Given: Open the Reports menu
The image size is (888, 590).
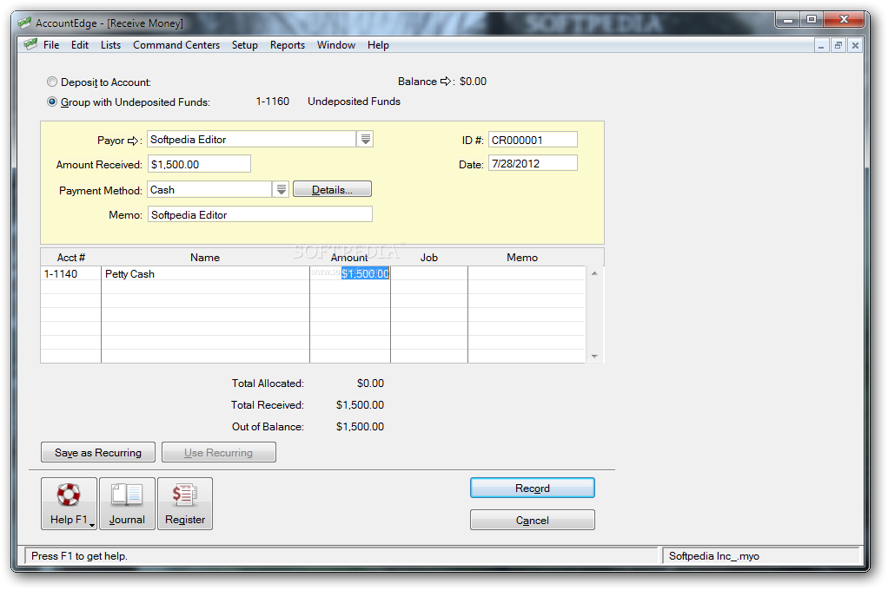Looking at the screenshot, I should point(287,45).
